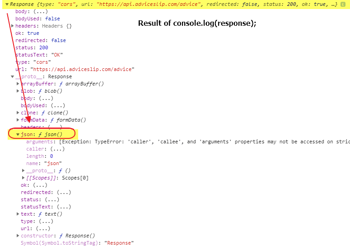
Task: Reveal the prototype type (...) getter
Action: (46, 221)
